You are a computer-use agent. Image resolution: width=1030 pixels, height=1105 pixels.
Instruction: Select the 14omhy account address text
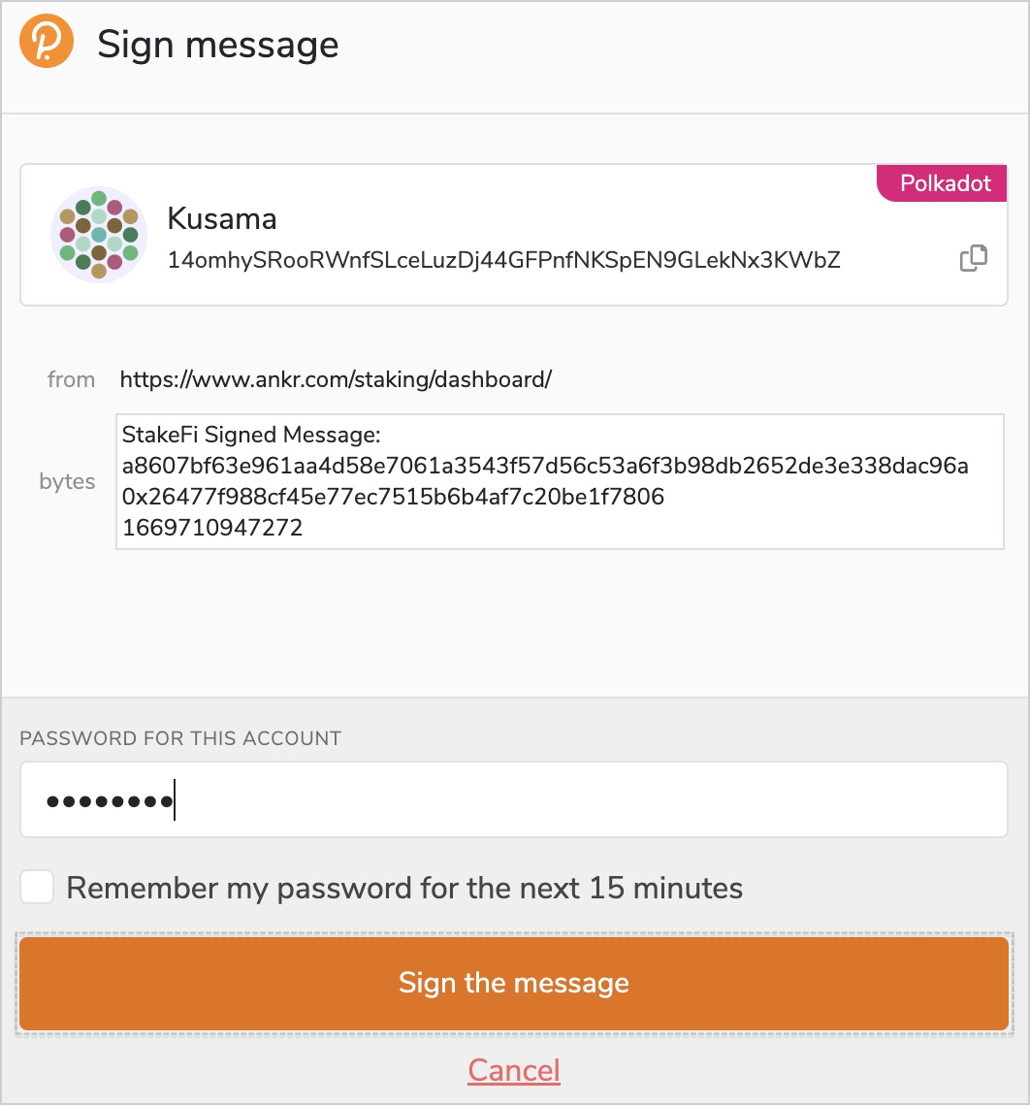(503, 260)
